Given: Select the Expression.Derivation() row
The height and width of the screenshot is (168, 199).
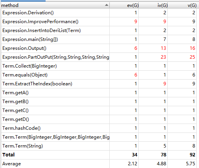Looking at the screenshot, I should tap(99, 13).
